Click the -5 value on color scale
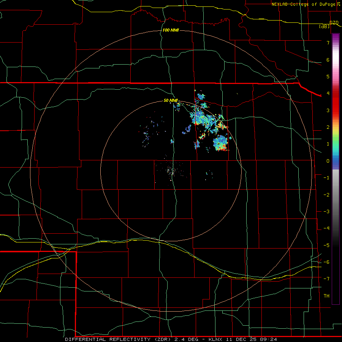 click(x=326, y=245)
